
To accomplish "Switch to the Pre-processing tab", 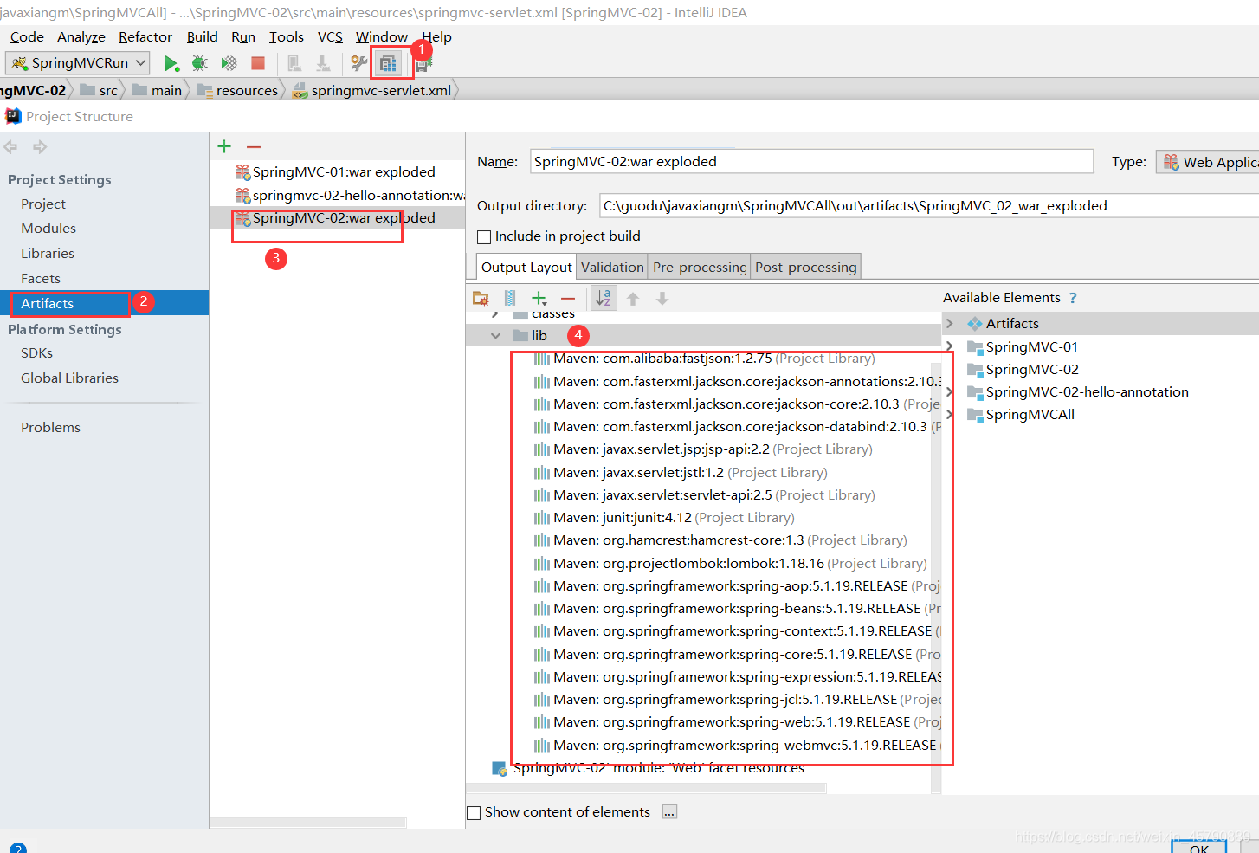I will pyautogui.click(x=700, y=267).
